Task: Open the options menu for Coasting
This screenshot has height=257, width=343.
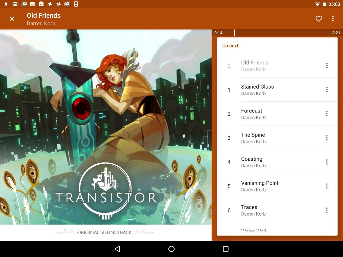Action: click(x=327, y=162)
